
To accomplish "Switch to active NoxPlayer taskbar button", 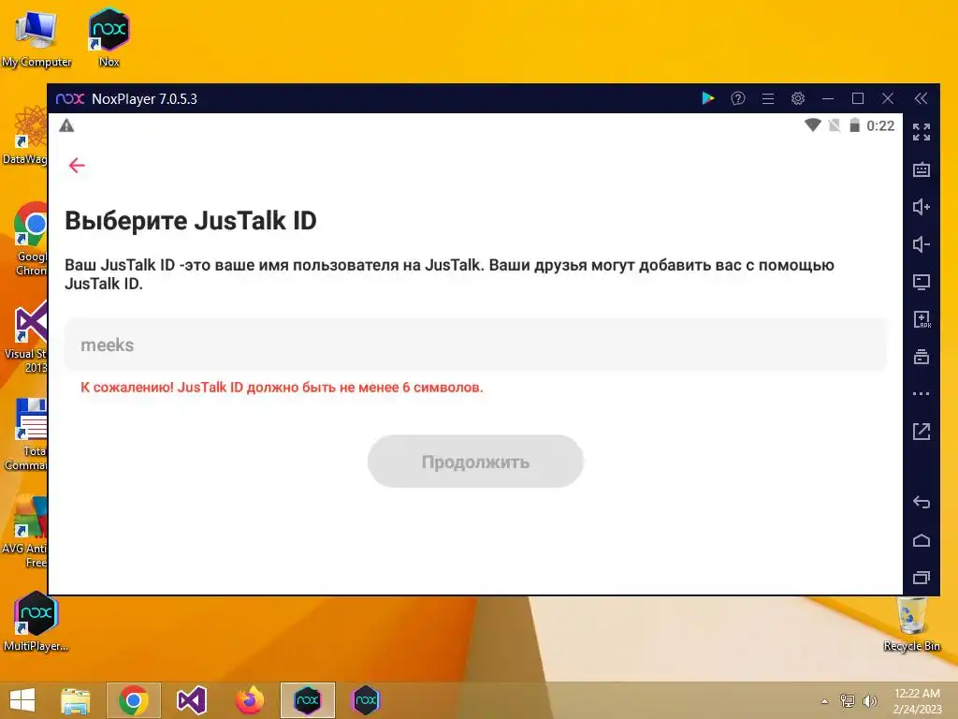I will [x=307, y=700].
